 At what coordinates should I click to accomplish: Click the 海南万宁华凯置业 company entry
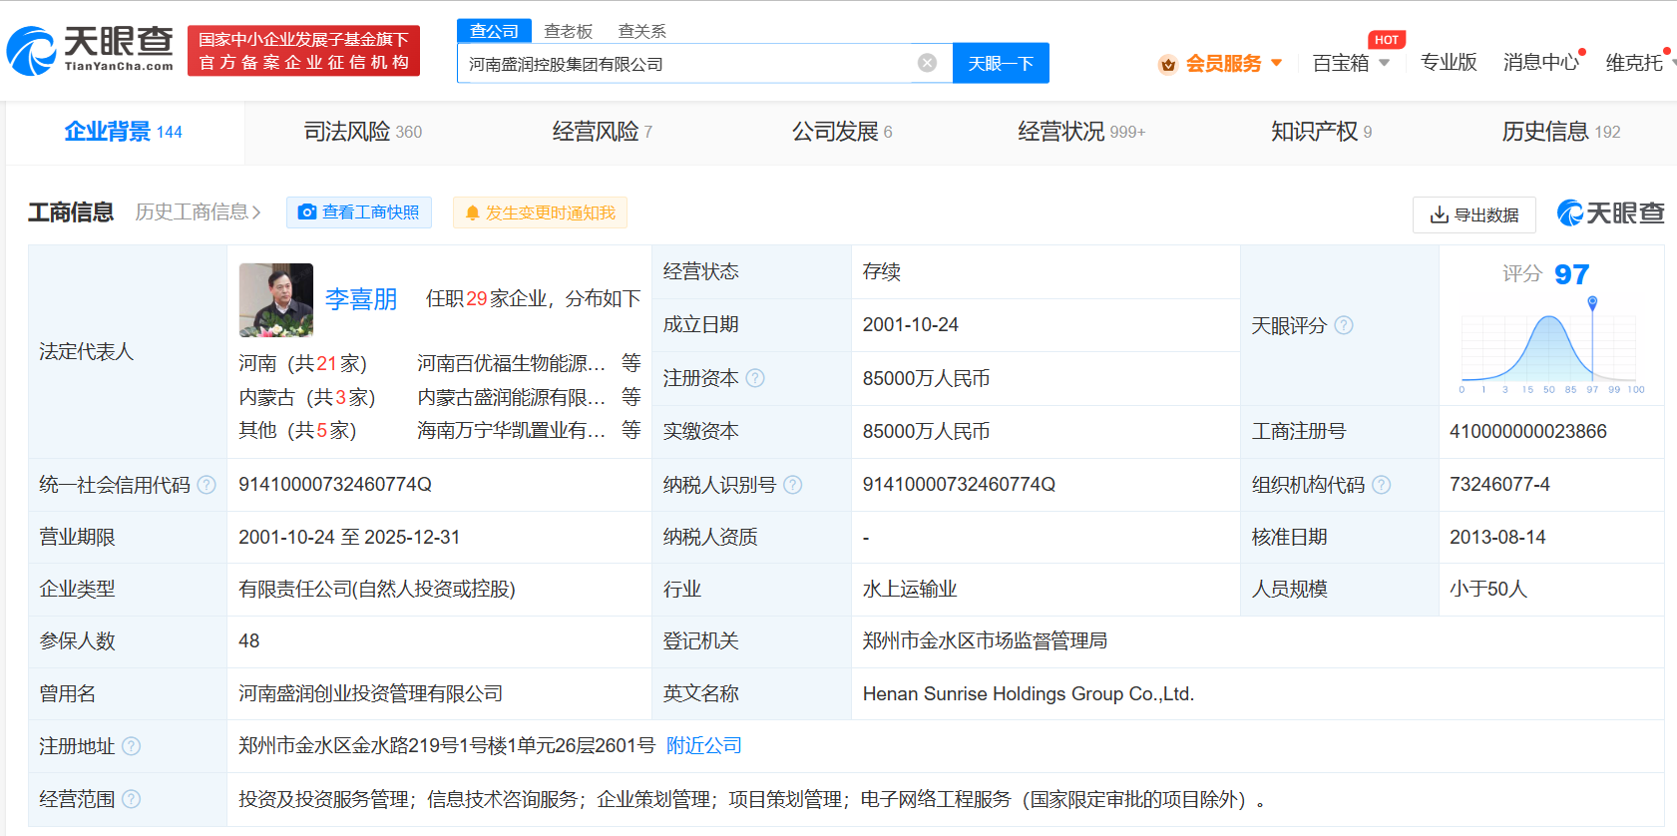pos(511,430)
